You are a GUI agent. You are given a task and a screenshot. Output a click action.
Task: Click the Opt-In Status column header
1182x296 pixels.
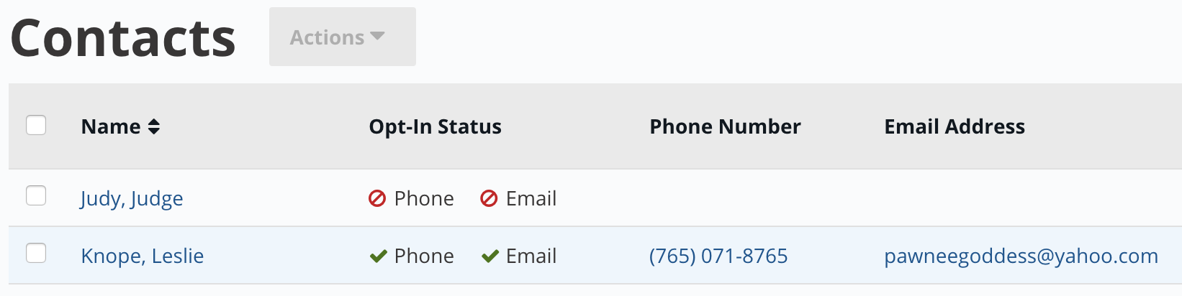tap(435, 126)
